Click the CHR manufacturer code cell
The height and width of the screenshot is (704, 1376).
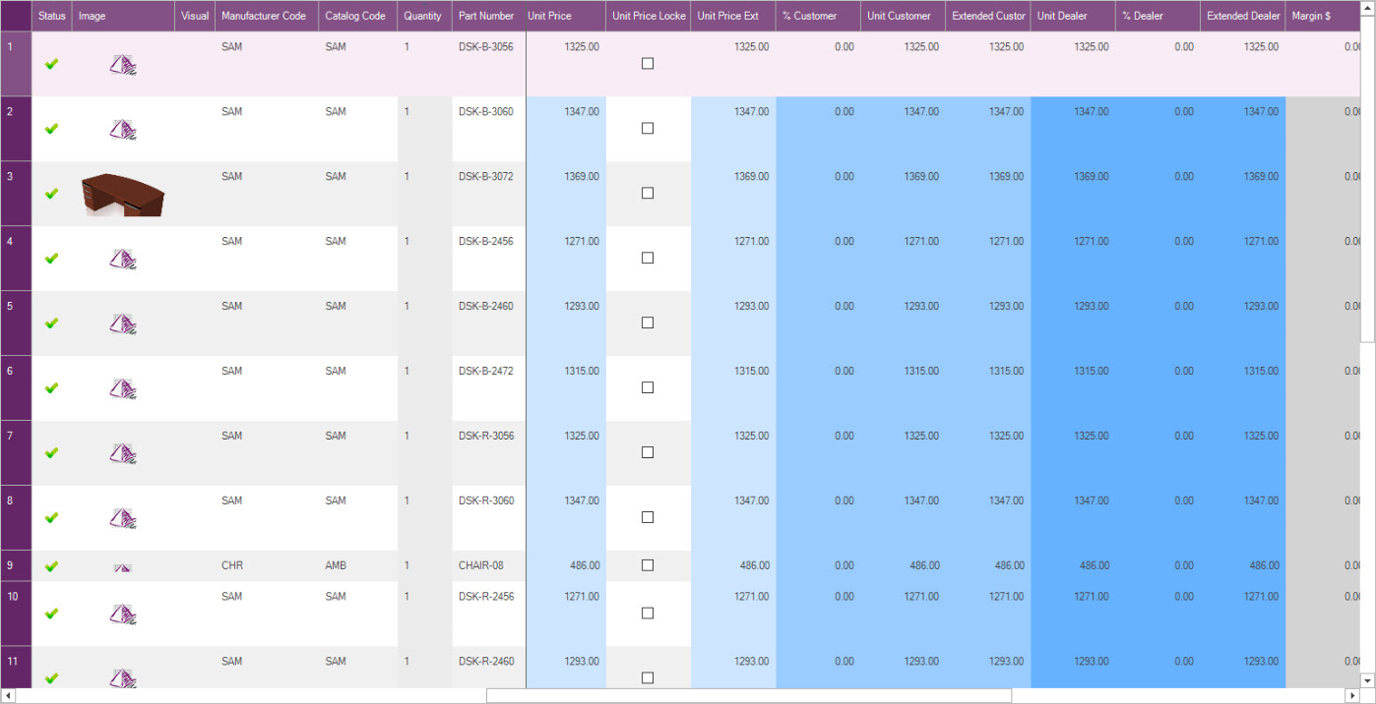click(267, 565)
